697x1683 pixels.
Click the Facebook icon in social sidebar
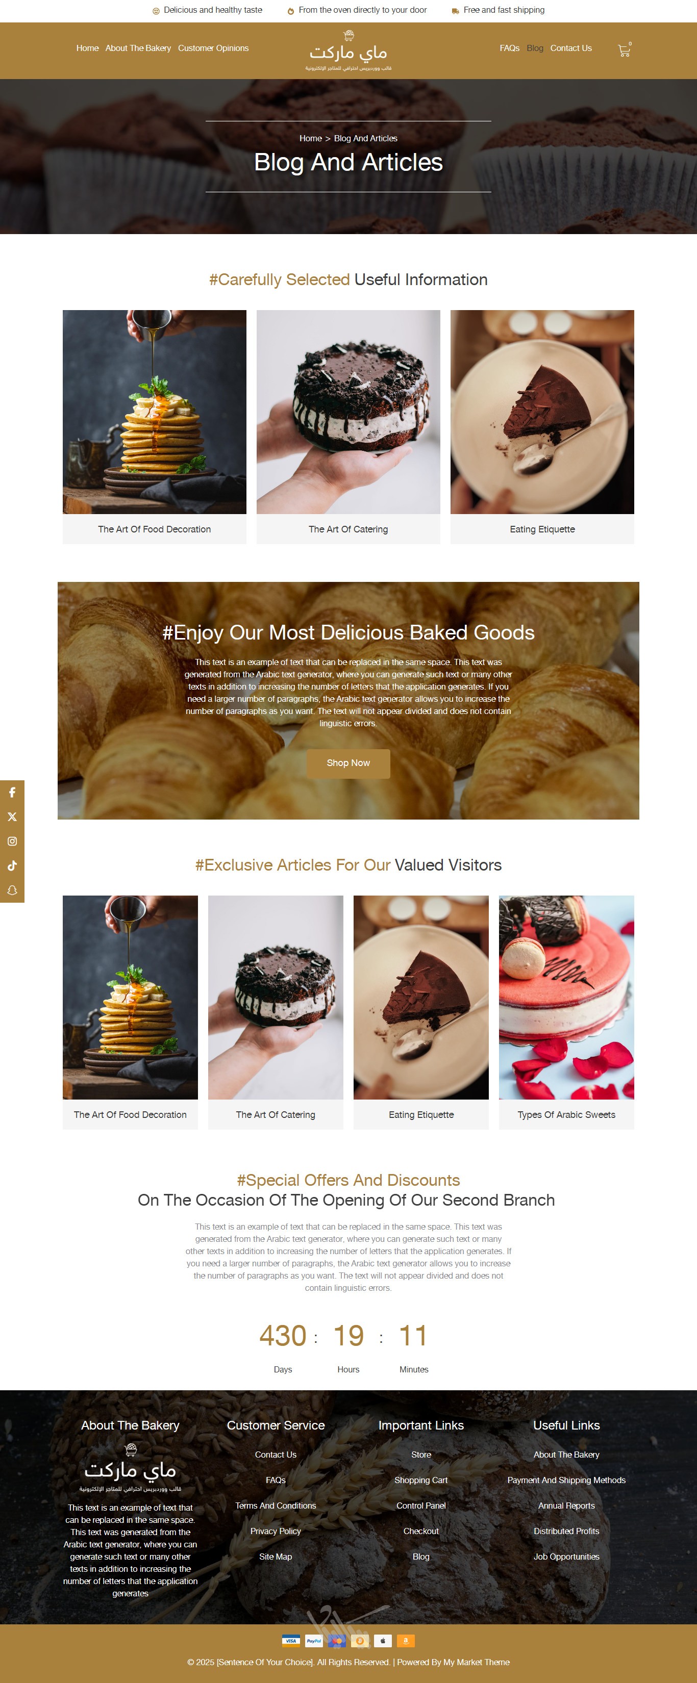click(x=12, y=793)
